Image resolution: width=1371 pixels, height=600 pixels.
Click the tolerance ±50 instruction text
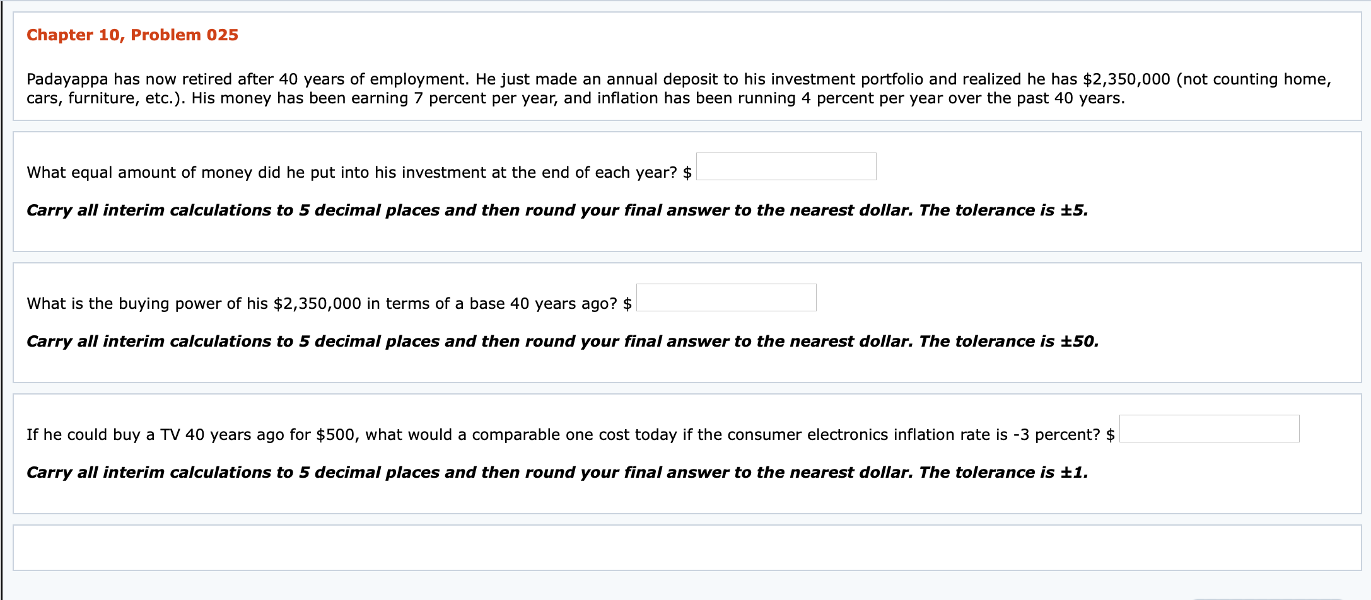tap(564, 341)
